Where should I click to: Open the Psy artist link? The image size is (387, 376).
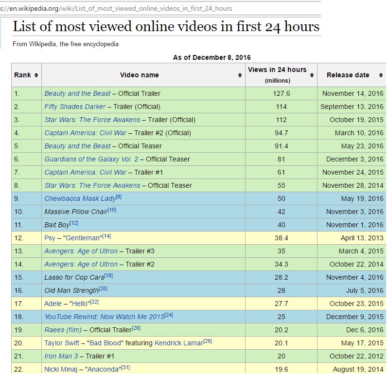[50, 238]
